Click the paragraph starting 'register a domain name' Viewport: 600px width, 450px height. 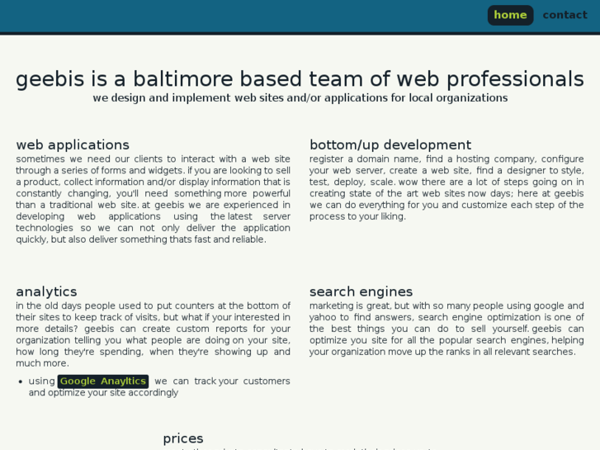click(446, 187)
